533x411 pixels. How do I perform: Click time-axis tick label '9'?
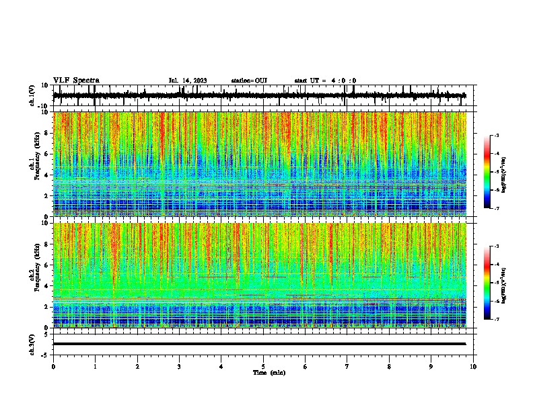(x=431, y=367)
